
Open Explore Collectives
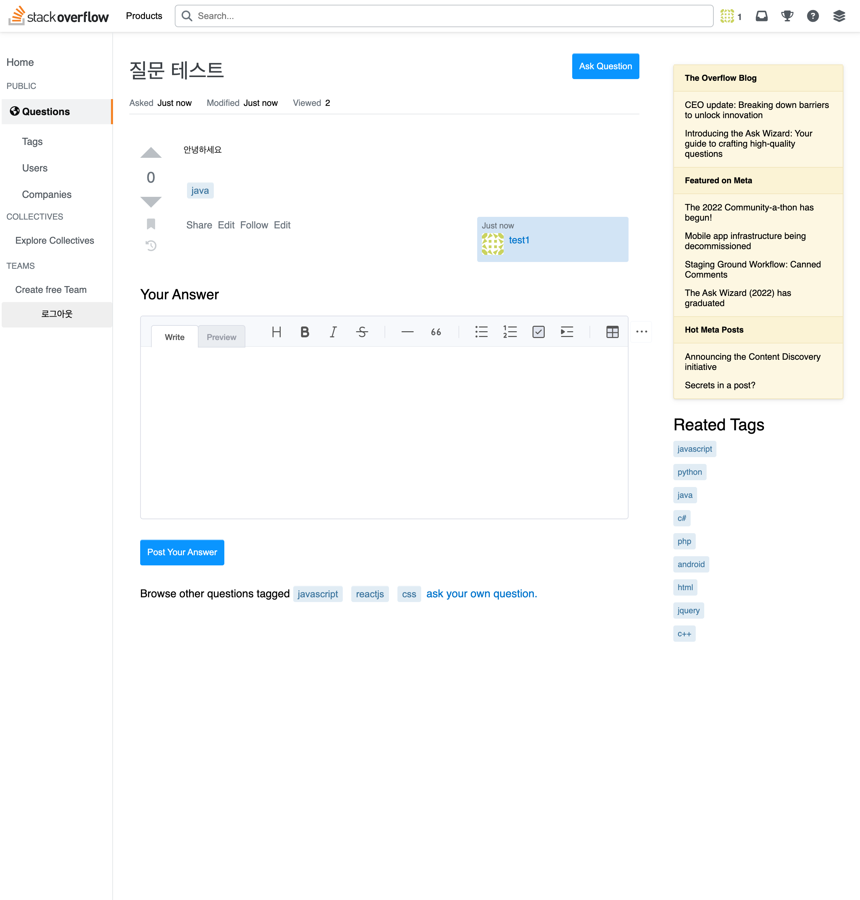coord(55,241)
